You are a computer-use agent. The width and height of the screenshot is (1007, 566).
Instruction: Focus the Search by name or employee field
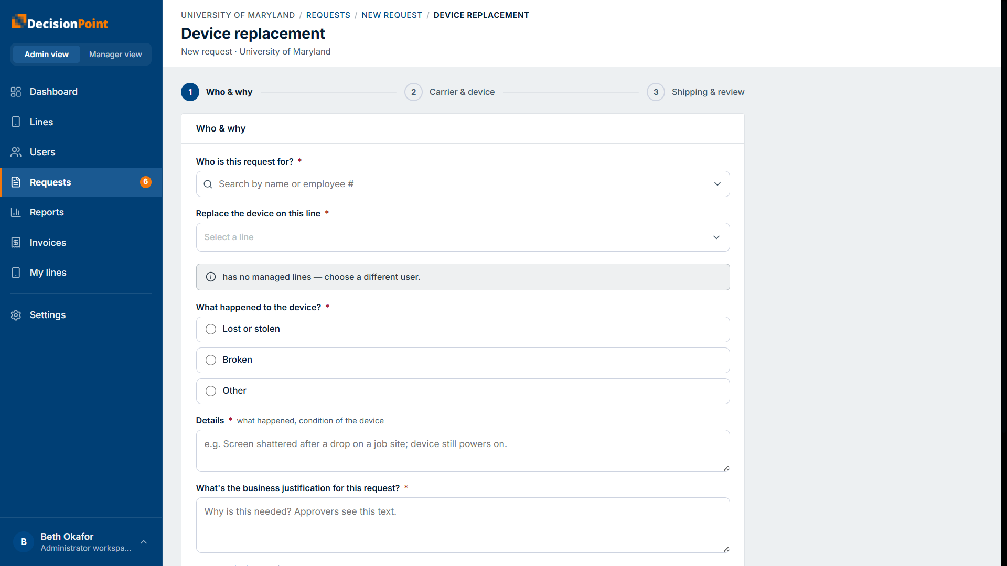(463, 184)
